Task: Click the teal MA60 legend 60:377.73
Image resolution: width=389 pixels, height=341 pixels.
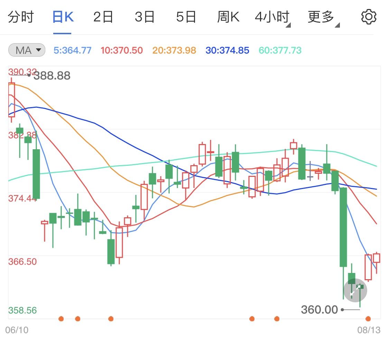Action: pos(280,50)
